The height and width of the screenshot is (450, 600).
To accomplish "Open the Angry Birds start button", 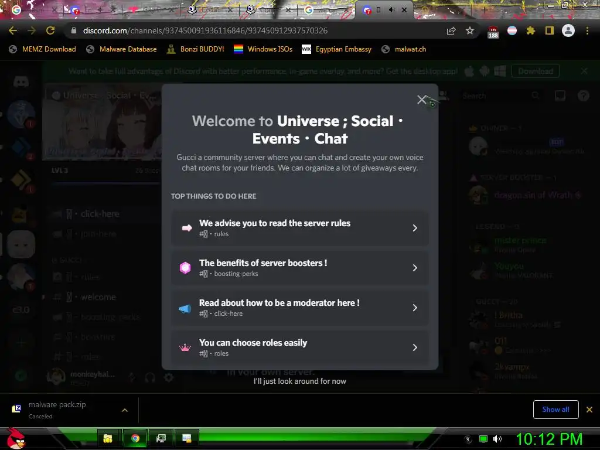I will click(15, 438).
